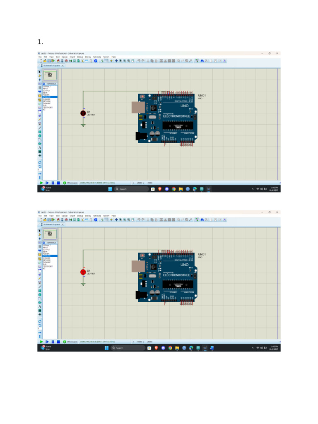Click Undo icon in LED-off toolbar
Screen dimensions: 318x424
pos(139,61)
